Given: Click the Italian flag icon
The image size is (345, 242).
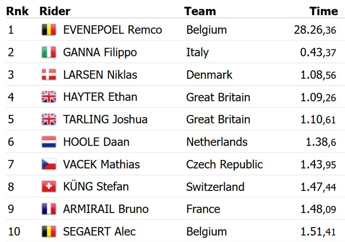Looking at the screenshot, I should pyautogui.click(x=49, y=52).
